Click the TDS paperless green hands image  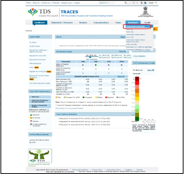tap(40, 156)
